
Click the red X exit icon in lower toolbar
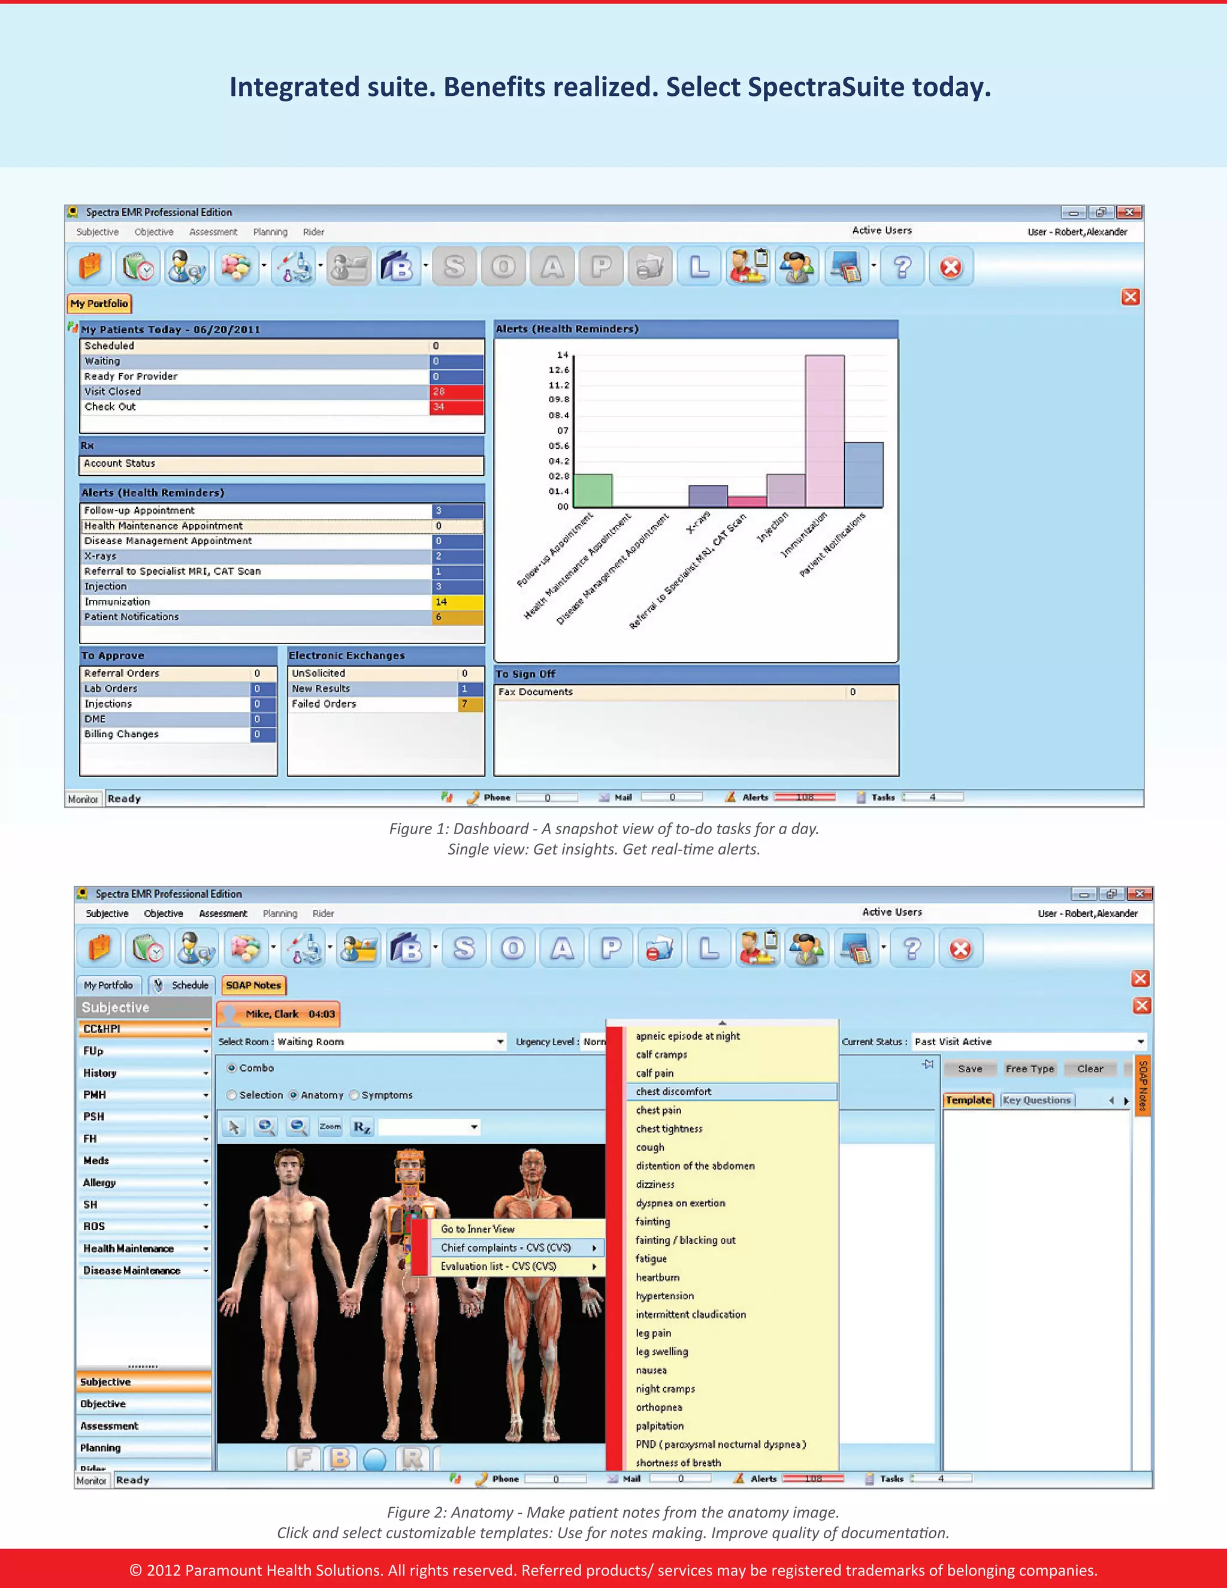coord(960,948)
